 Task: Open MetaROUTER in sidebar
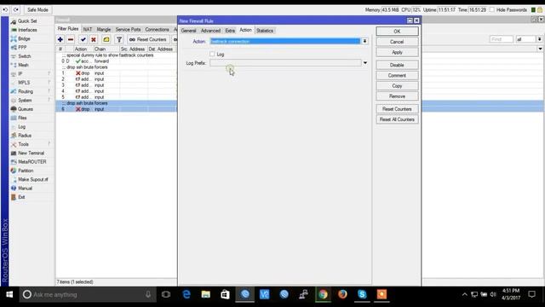click(32, 162)
